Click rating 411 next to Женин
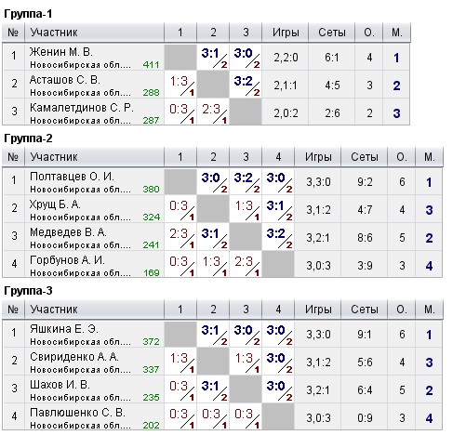The width and height of the screenshot is (466, 435). pyautogui.click(x=151, y=64)
